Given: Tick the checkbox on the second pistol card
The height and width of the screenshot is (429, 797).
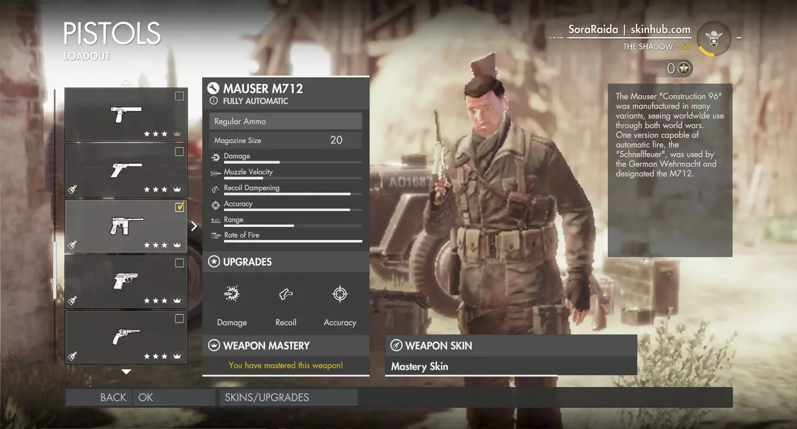Looking at the screenshot, I should pos(179,152).
